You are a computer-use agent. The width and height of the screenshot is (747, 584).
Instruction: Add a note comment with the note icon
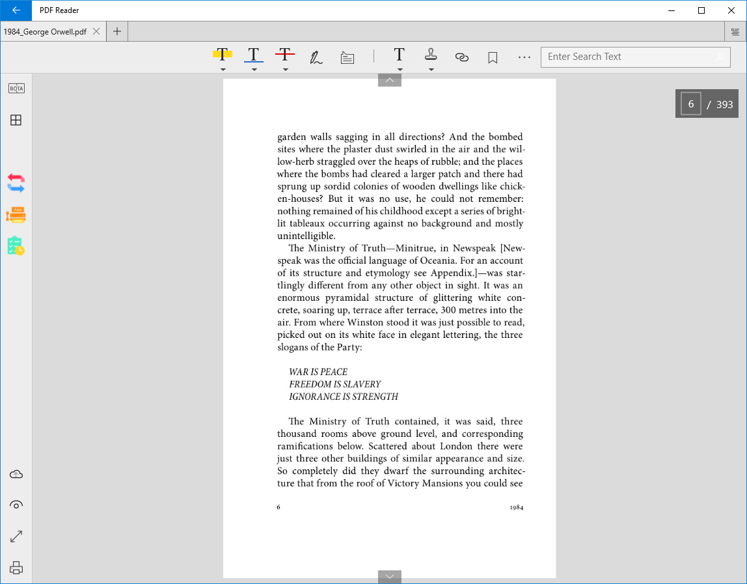347,58
